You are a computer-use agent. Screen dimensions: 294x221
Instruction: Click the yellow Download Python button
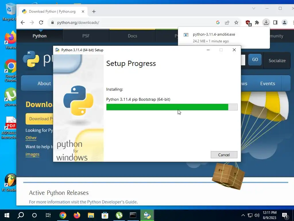pyautogui.click(x=40, y=119)
